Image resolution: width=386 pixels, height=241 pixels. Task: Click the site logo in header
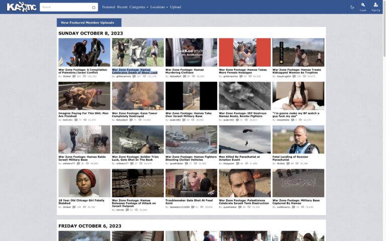(21, 7)
